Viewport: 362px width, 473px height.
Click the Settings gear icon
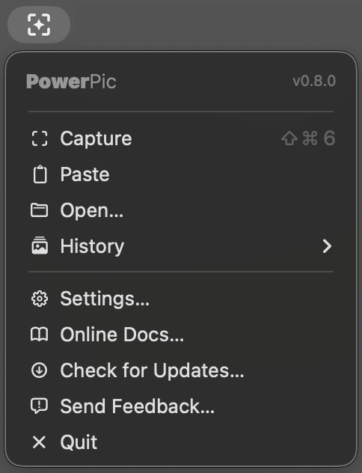pyautogui.click(x=40, y=299)
